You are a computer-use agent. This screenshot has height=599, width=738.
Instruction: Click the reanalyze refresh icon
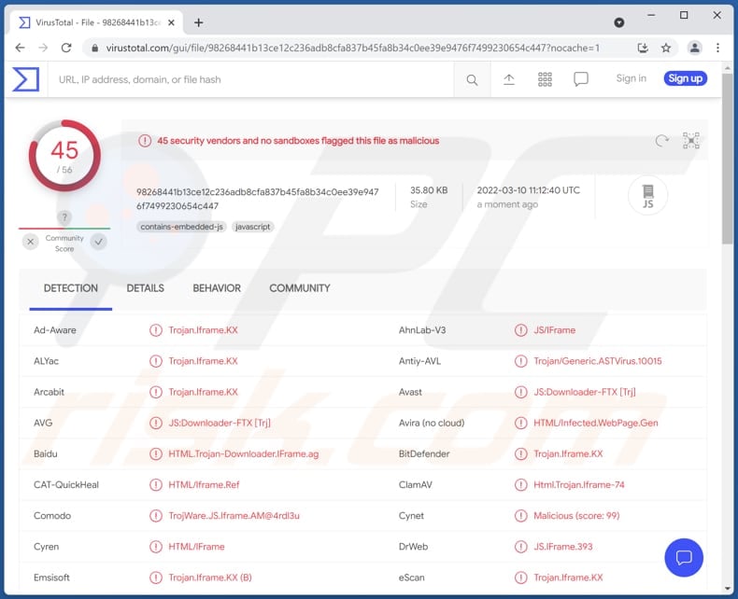(x=661, y=141)
